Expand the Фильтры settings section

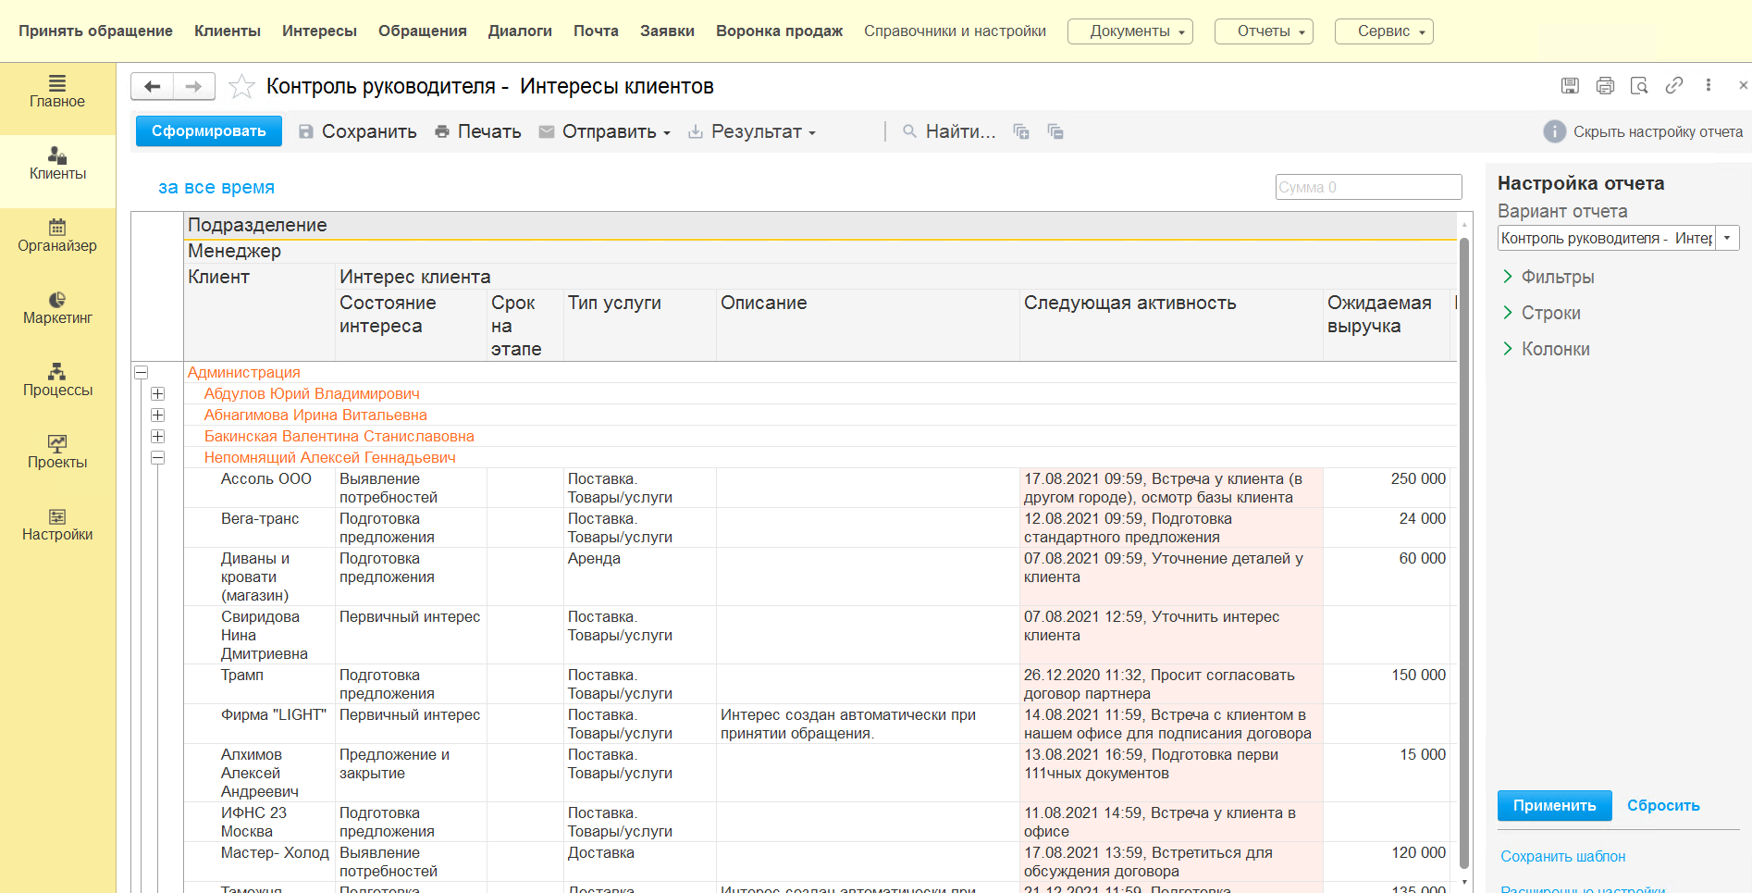click(1558, 277)
